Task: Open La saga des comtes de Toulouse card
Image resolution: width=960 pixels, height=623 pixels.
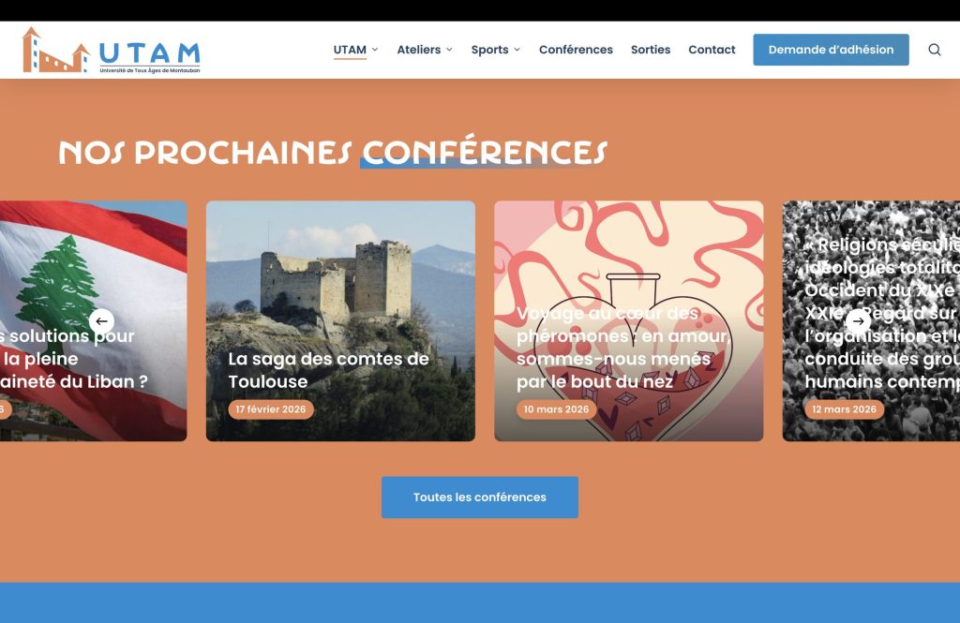Action: (340, 320)
